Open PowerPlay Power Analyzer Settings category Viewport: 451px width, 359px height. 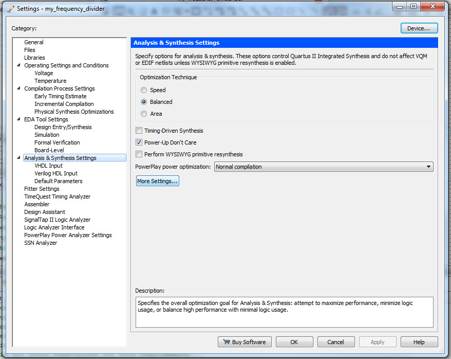(68, 235)
